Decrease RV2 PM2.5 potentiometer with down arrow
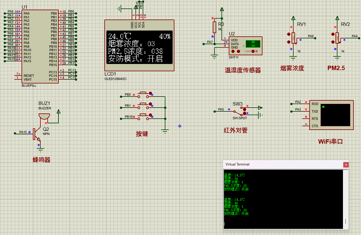The width and height of the screenshot is (361, 235). (x=333, y=42)
